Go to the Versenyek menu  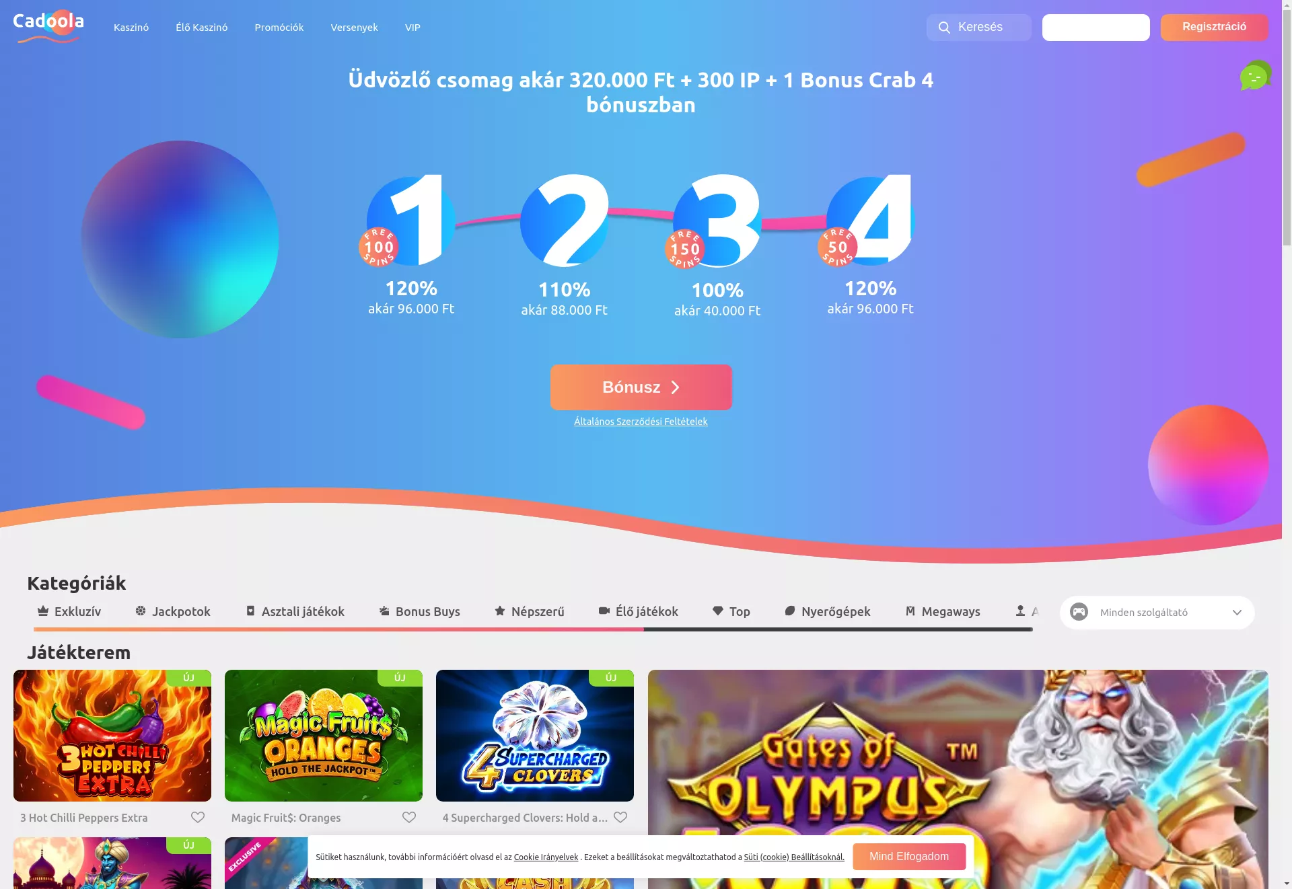click(x=354, y=28)
